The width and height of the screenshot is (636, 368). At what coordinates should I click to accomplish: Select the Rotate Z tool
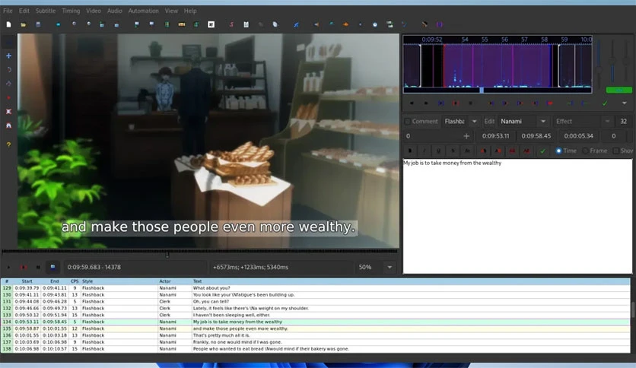[x=8, y=70]
